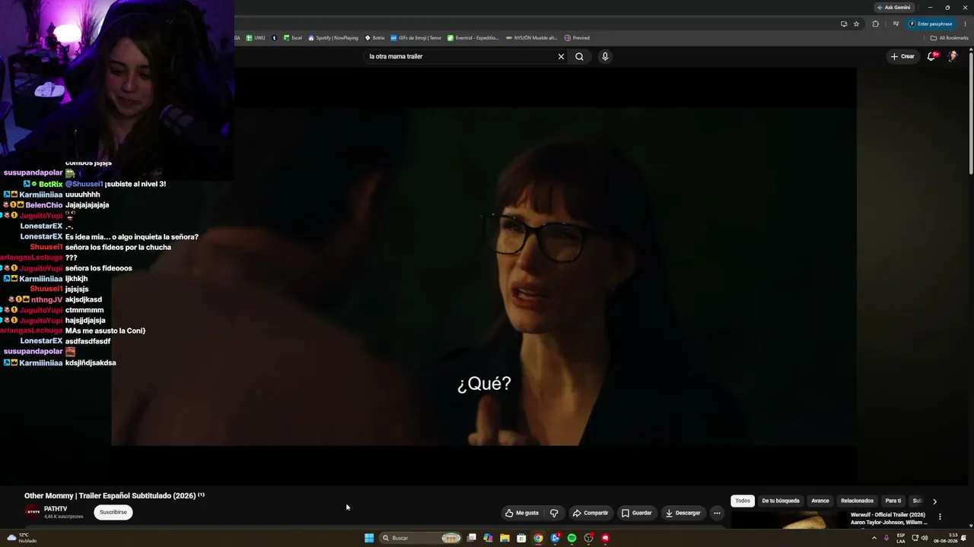Like the video with Me gusta
This screenshot has width=974, height=547.
coord(522,513)
